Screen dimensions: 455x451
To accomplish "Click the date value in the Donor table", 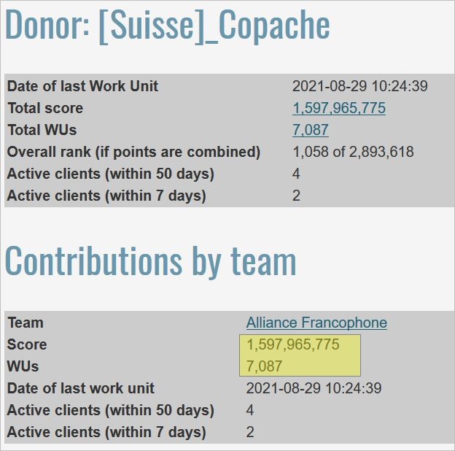I will click(x=359, y=86).
